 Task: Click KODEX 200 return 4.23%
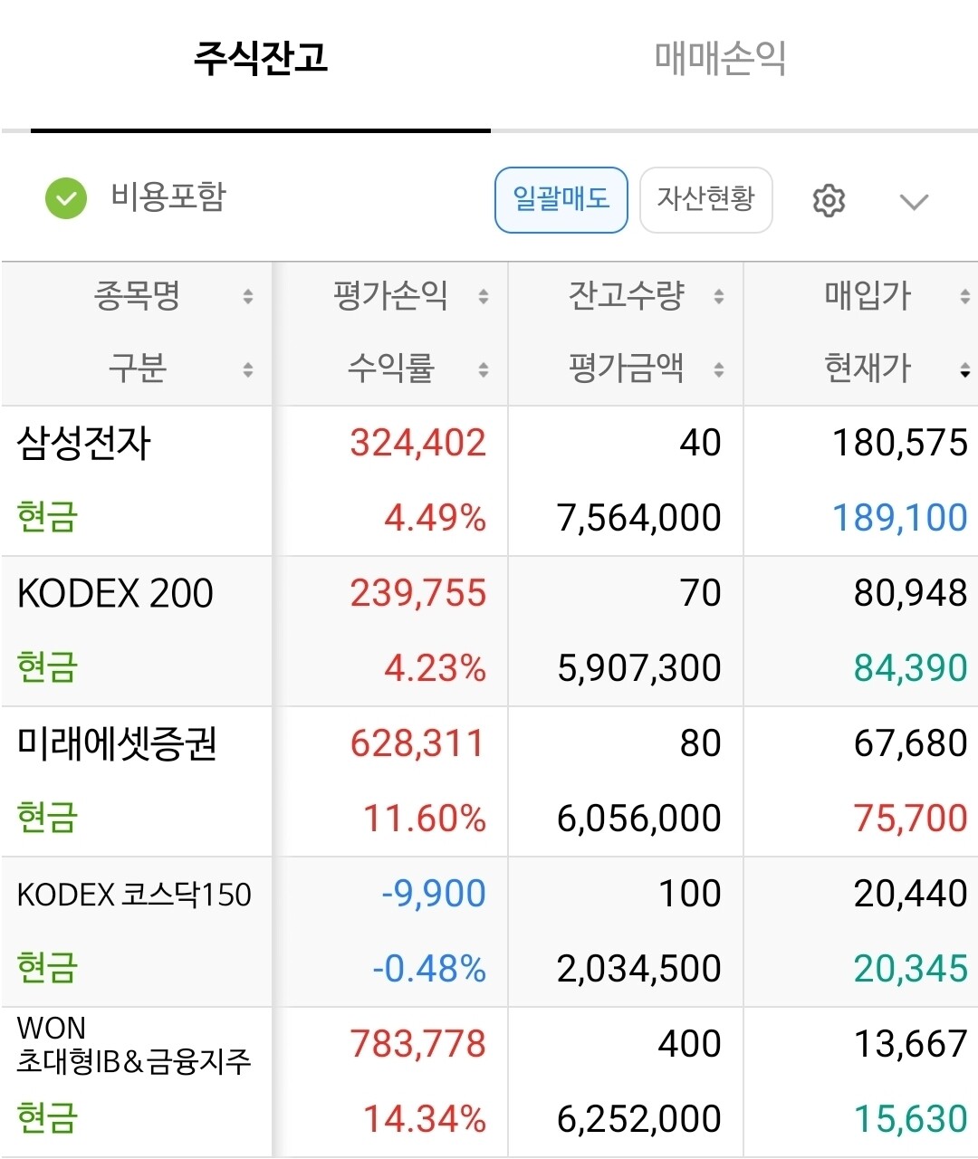pos(435,668)
